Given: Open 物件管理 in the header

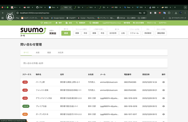Looking at the screenshot, I should (x=127, y=23).
